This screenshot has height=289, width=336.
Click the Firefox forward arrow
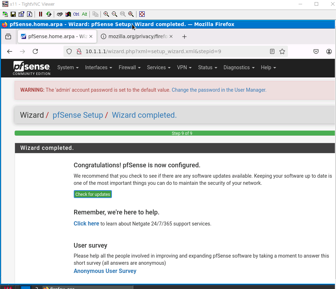coord(22,51)
